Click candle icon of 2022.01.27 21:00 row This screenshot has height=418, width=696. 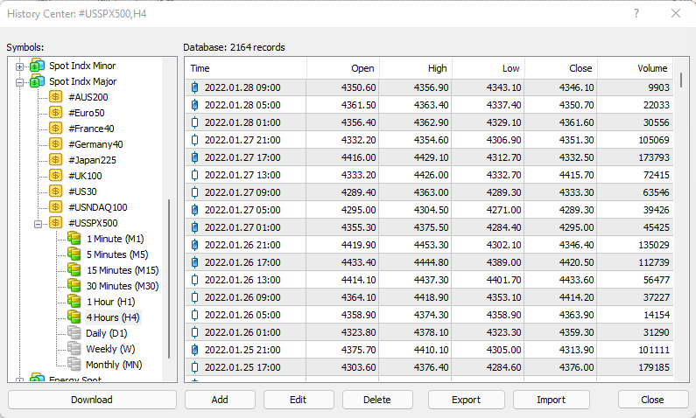click(x=194, y=140)
